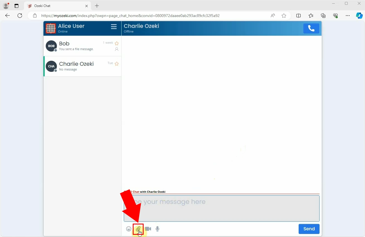The image size is (365, 237).
Task: Open the browser profile avatar
Action: [x=6, y=6]
